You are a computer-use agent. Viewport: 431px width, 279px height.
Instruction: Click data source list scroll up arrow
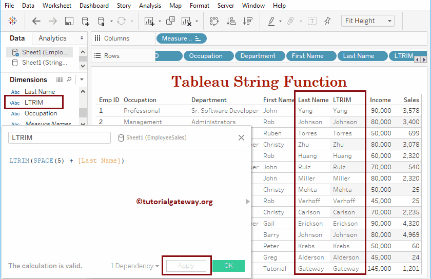pyautogui.click(x=83, y=52)
